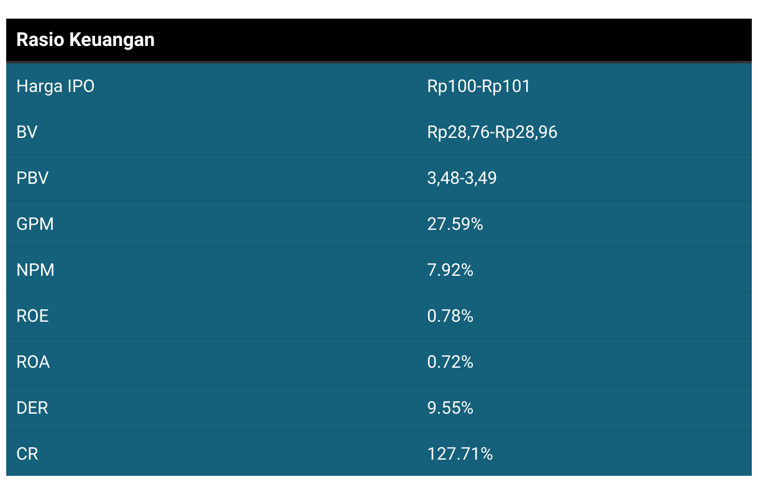Viewport: 758px width, 482px height.
Task: Select the Harga IPO row label
Action: [x=55, y=86]
